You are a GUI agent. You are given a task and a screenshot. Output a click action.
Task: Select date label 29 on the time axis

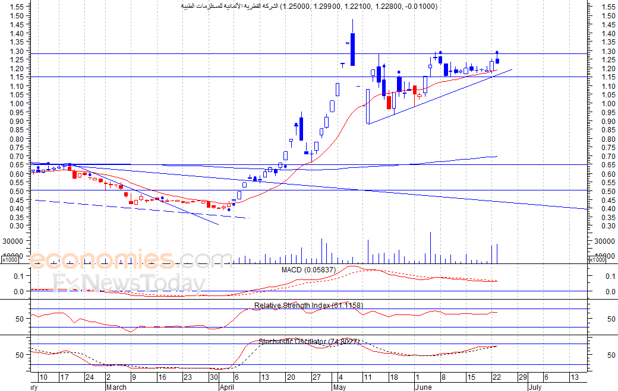(522, 377)
